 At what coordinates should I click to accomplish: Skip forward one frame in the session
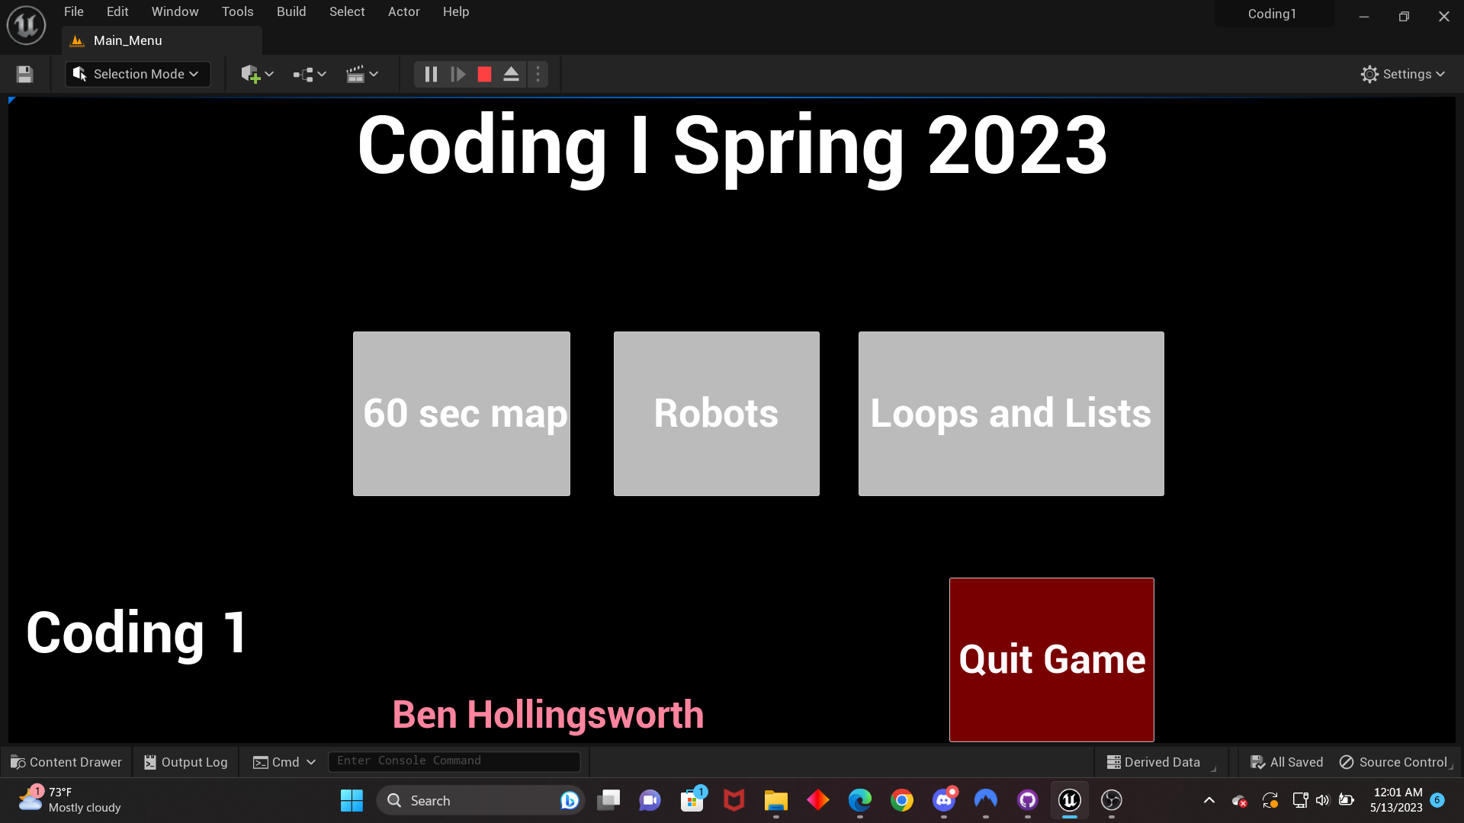point(457,74)
